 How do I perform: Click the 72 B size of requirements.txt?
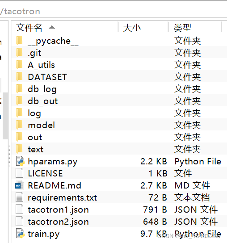click(x=158, y=197)
